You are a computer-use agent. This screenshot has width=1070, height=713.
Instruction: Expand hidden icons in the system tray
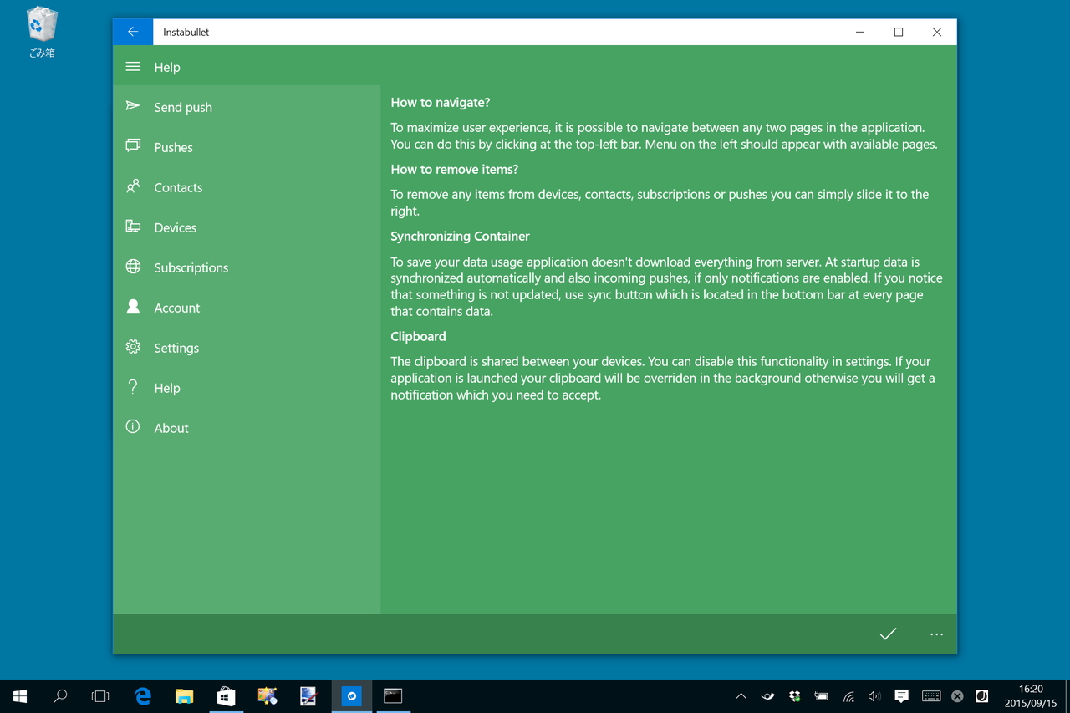pyautogui.click(x=741, y=695)
